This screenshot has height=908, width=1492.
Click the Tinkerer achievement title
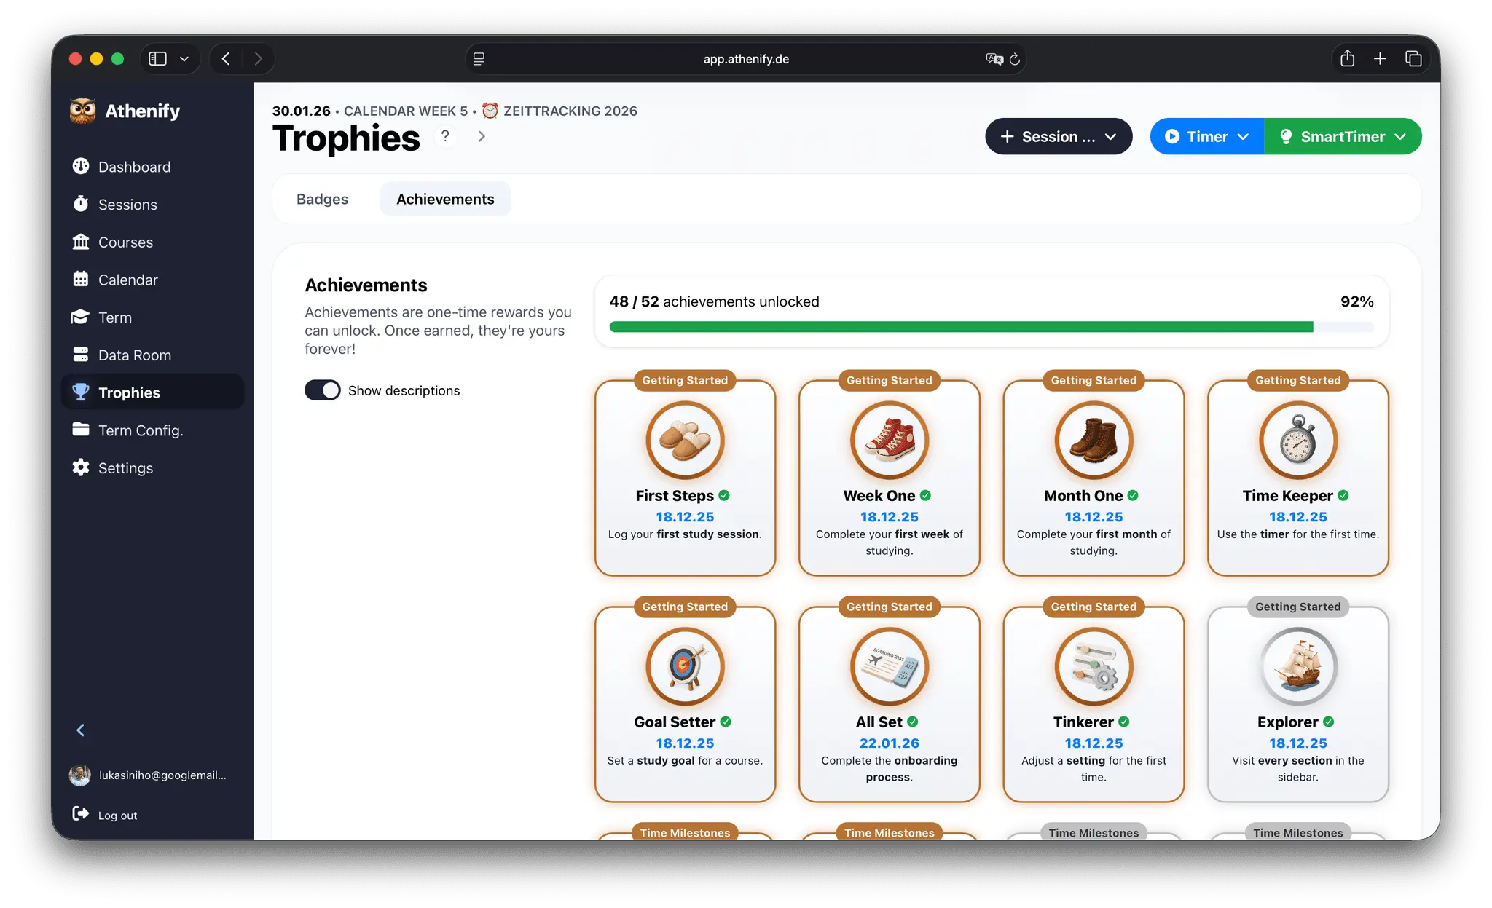[x=1083, y=722]
